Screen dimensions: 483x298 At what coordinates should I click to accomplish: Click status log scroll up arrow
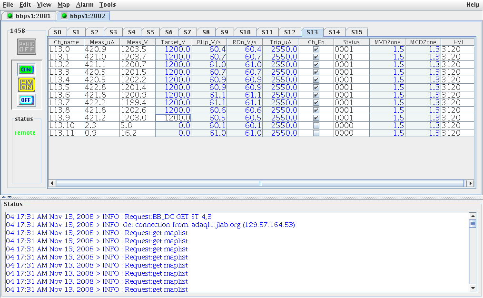coord(473,216)
